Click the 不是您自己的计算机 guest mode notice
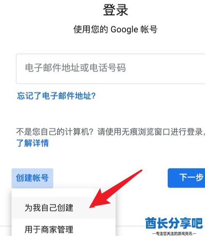 (110, 132)
